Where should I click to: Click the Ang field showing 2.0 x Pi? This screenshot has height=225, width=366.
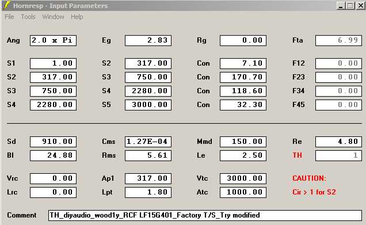(x=53, y=40)
